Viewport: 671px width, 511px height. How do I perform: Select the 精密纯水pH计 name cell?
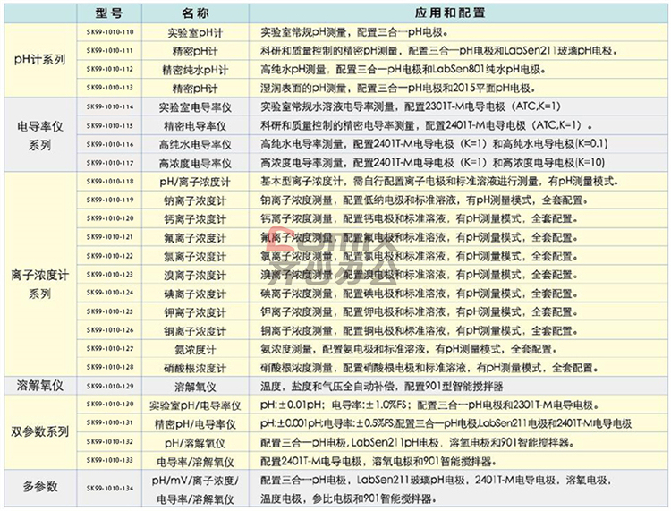click(x=195, y=70)
